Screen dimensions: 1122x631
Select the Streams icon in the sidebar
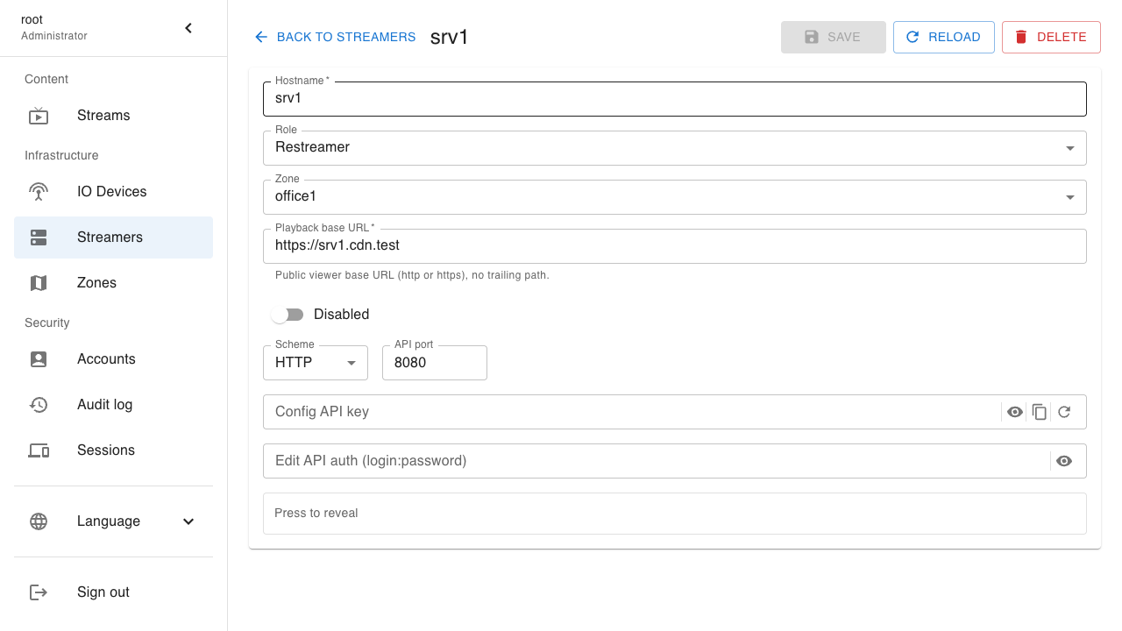tap(39, 115)
